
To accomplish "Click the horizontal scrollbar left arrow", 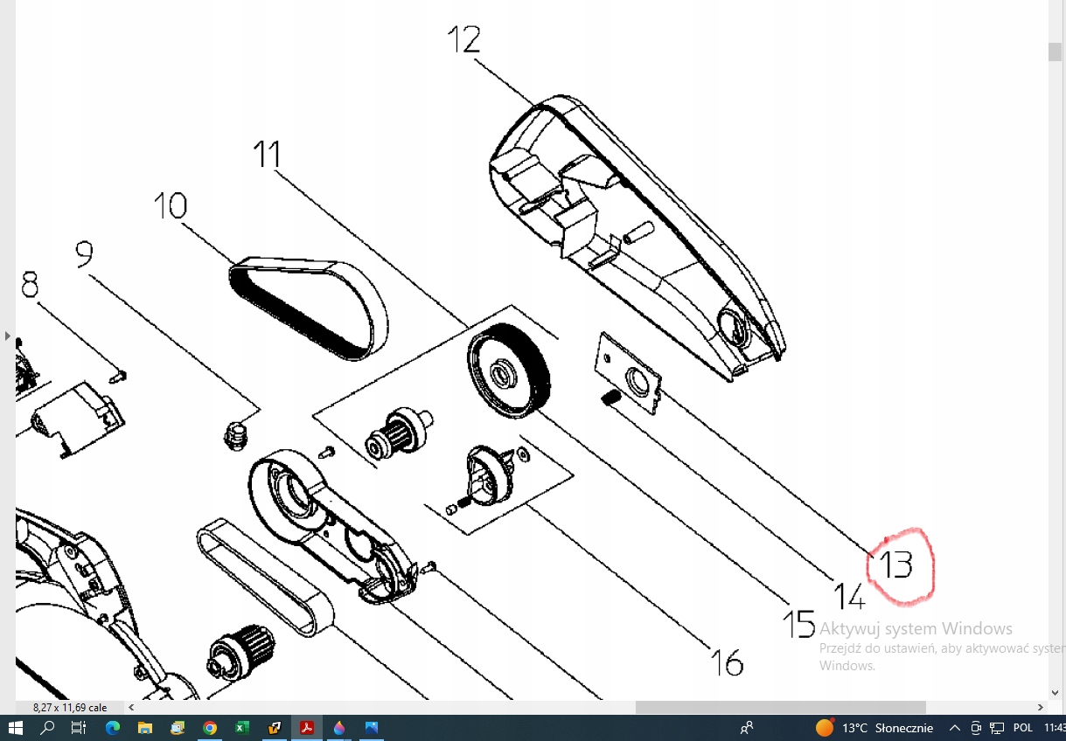I will pos(132,707).
